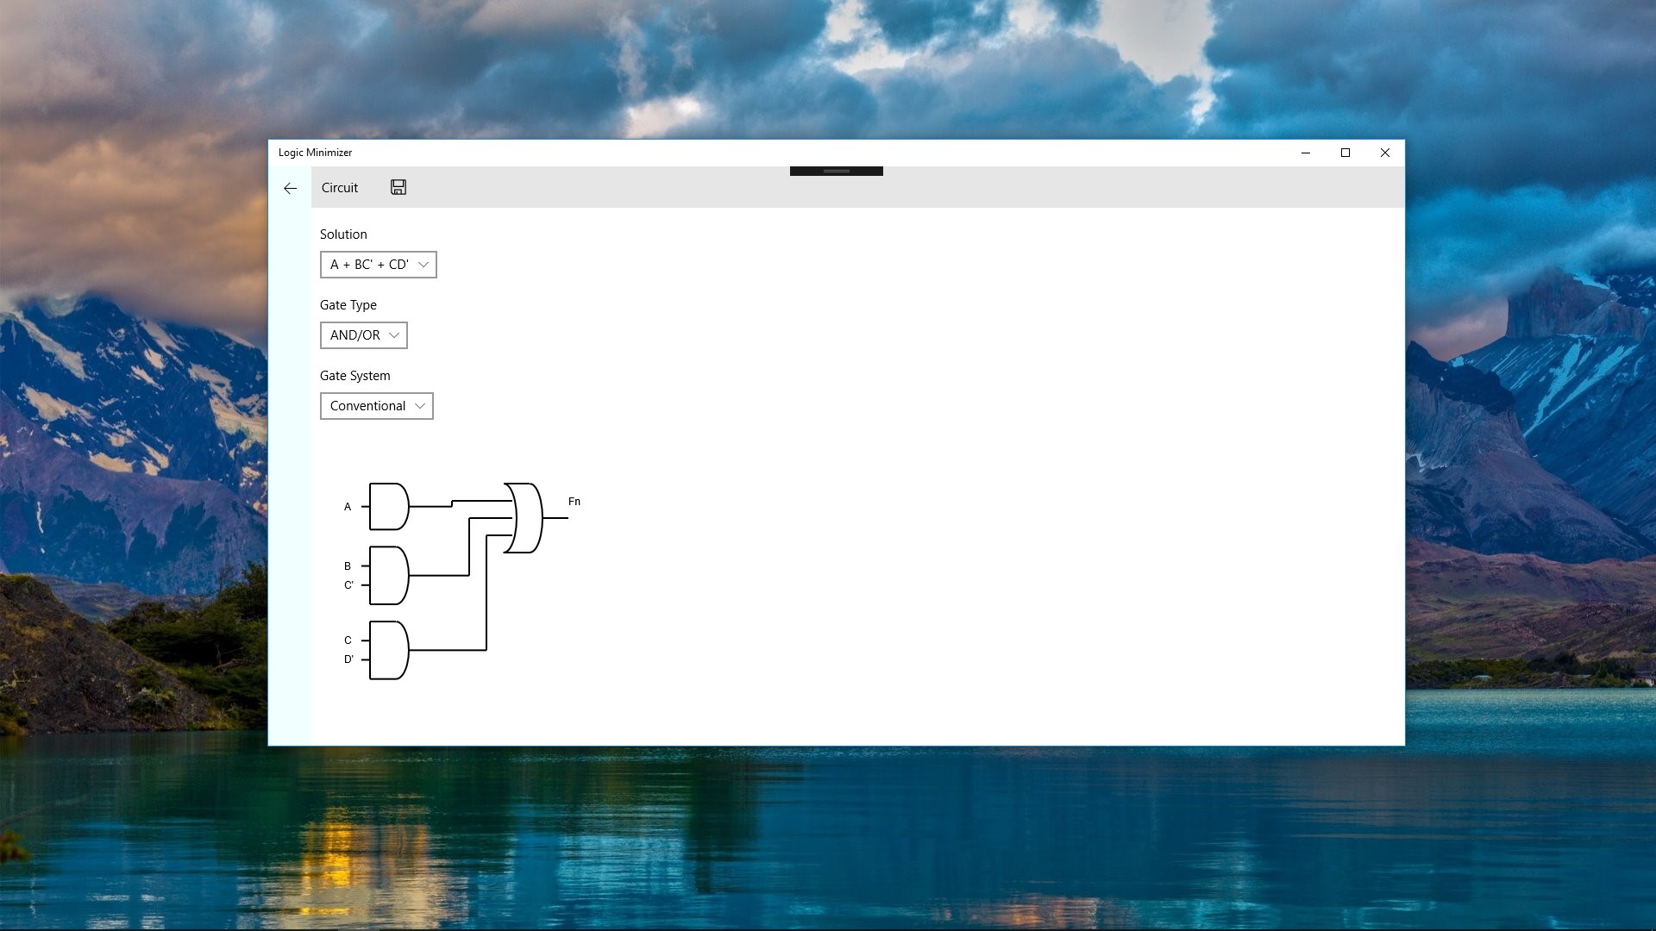Click the middle AND gate for BC'
1656x931 pixels.
388,576
